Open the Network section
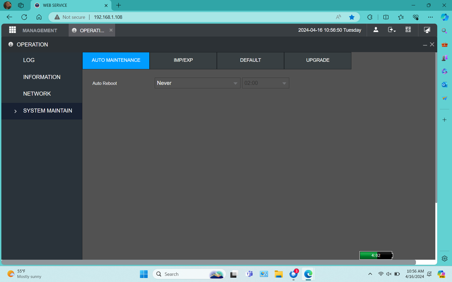Viewport: 452px width, 282px height. tap(37, 94)
